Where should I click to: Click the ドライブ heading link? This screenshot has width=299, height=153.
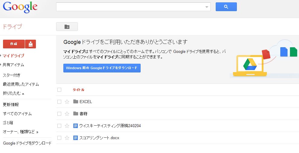click(12, 26)
